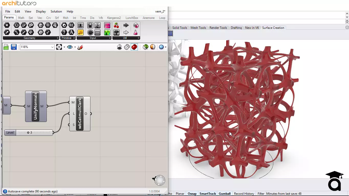Save the document with floppy disk icon
The width and height of the screenshot is (349, 196).
pos(14,47)
